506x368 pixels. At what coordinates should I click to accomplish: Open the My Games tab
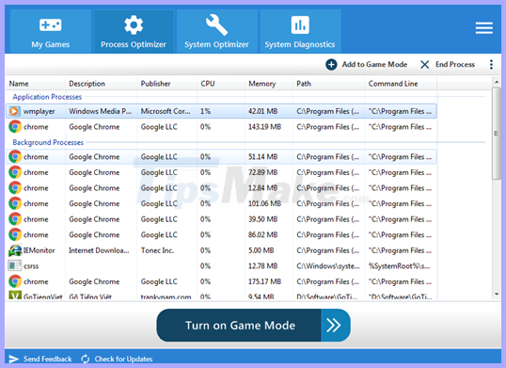[51, 31]
